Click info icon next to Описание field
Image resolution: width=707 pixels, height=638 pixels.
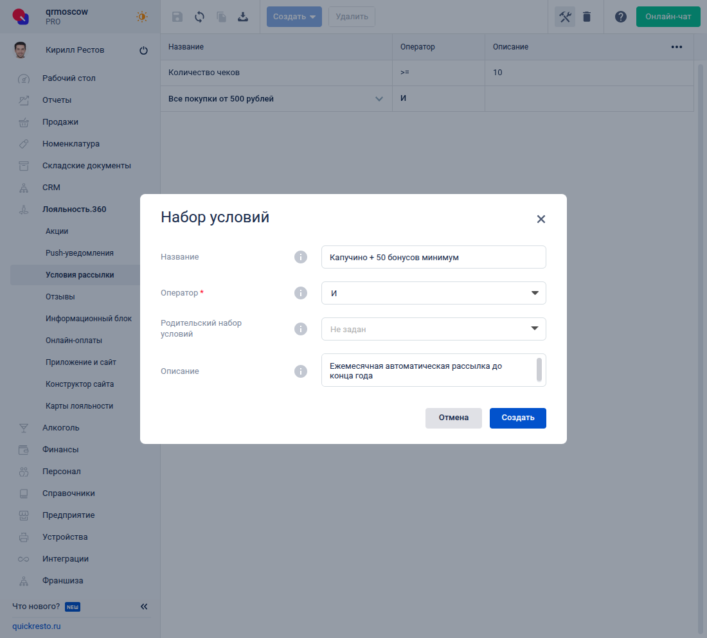pos(300,371)
